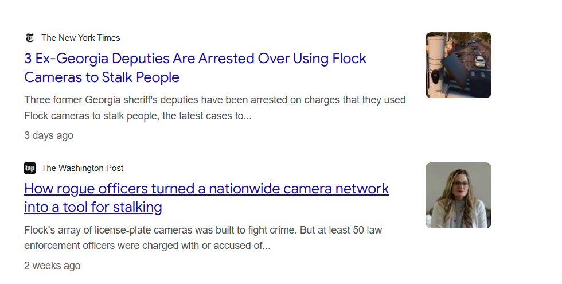Click snippet starting 'Three former Georgia sheriff's deputies'
Screen dimensions: 562x284
(215, 108)
